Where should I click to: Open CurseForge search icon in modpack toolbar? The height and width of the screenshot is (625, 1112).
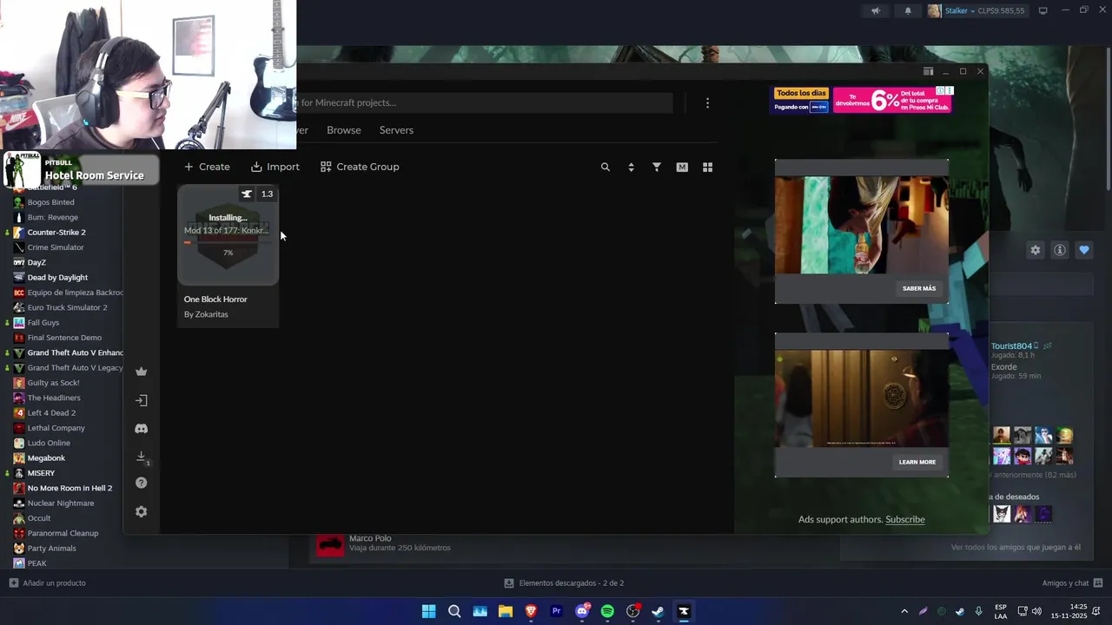[606, 167]
